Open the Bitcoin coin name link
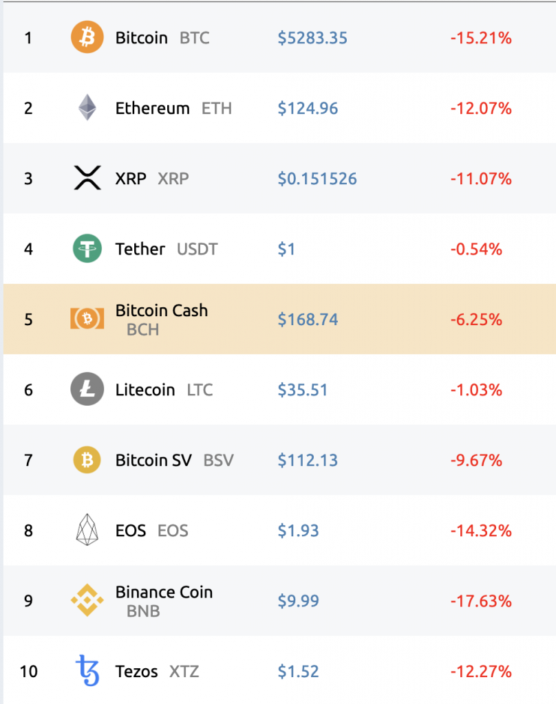The height and width of the screenshot is (704, 556). point(142,38)
